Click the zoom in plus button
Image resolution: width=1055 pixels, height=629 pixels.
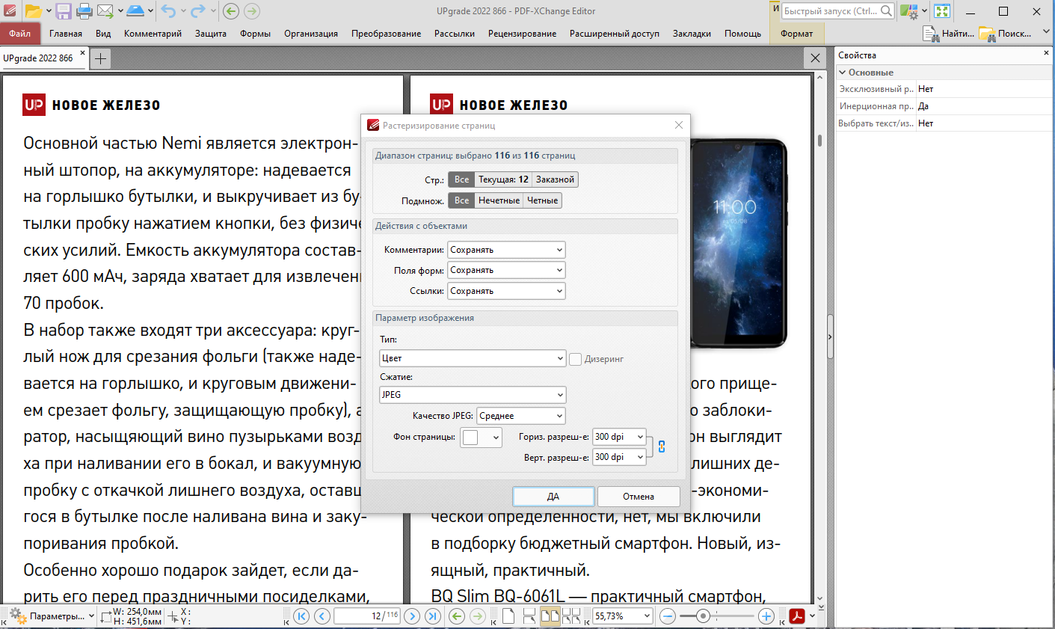[766, 616]
